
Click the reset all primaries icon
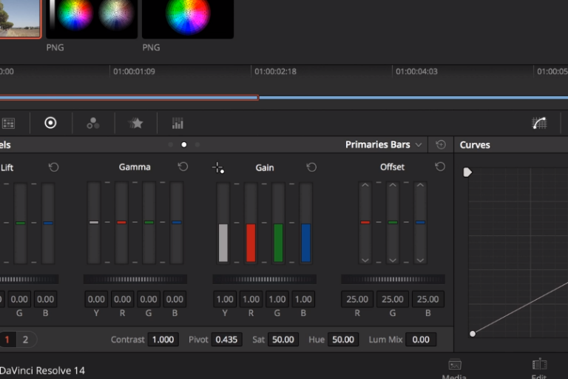441,144
